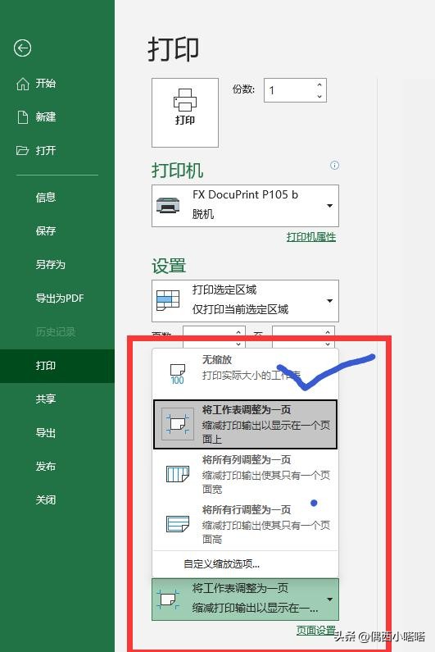The width and height of the screenshot is (435, 652).
Task: Click the fit all rows icon
Action: (x=178, y=524)
